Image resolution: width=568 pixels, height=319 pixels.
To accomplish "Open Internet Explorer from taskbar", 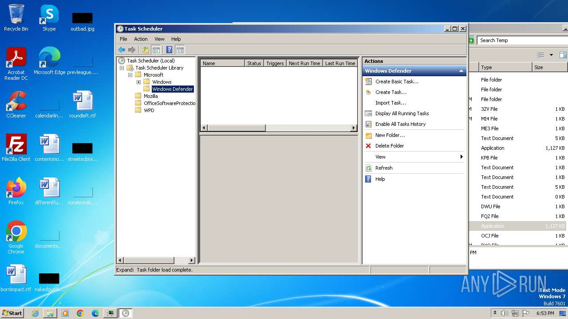I will (35, 313).
